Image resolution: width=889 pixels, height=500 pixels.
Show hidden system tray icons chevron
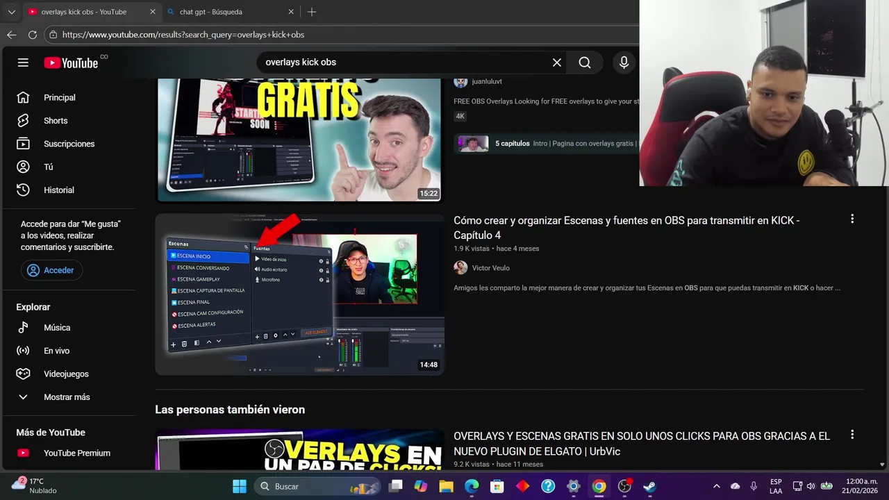[x=717, y=486]
